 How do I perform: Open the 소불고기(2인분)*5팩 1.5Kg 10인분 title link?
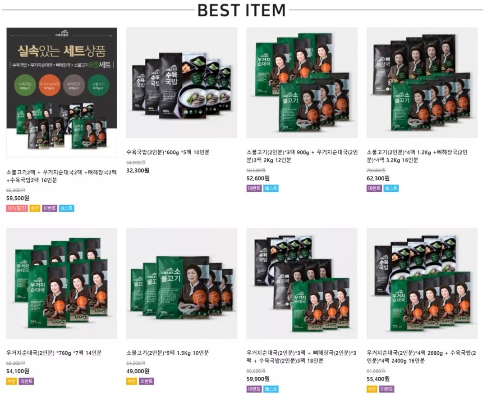point(168,353)
